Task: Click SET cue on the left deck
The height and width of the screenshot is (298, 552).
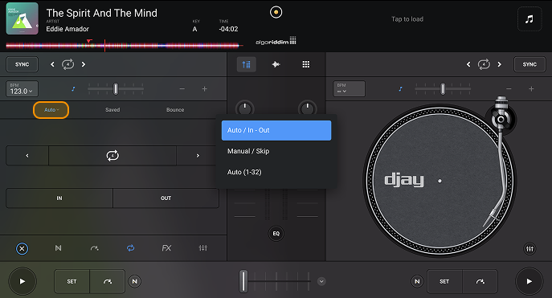Action: [x=72, y=281]
